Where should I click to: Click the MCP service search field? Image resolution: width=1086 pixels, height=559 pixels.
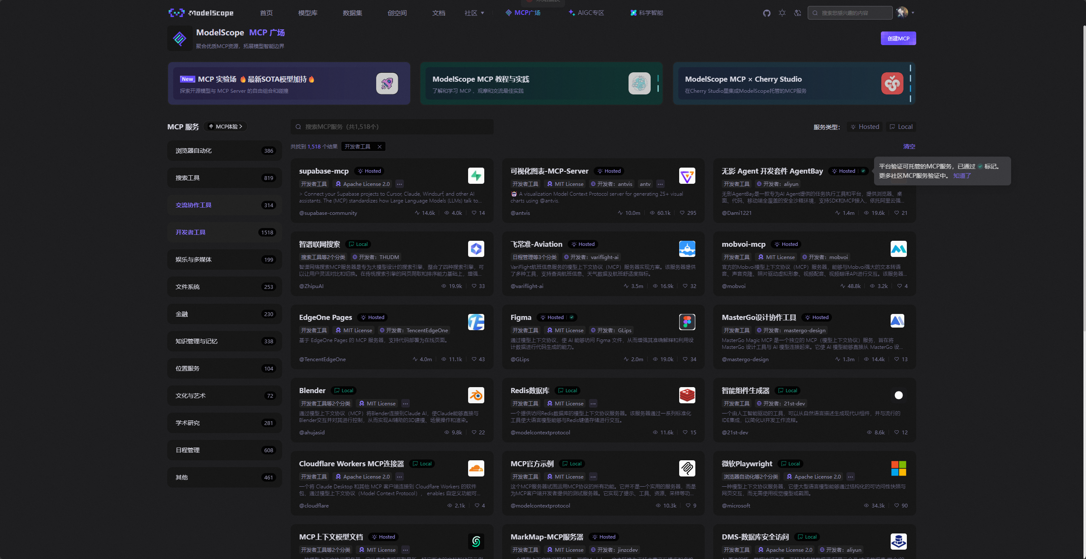[x=392, y=127]
